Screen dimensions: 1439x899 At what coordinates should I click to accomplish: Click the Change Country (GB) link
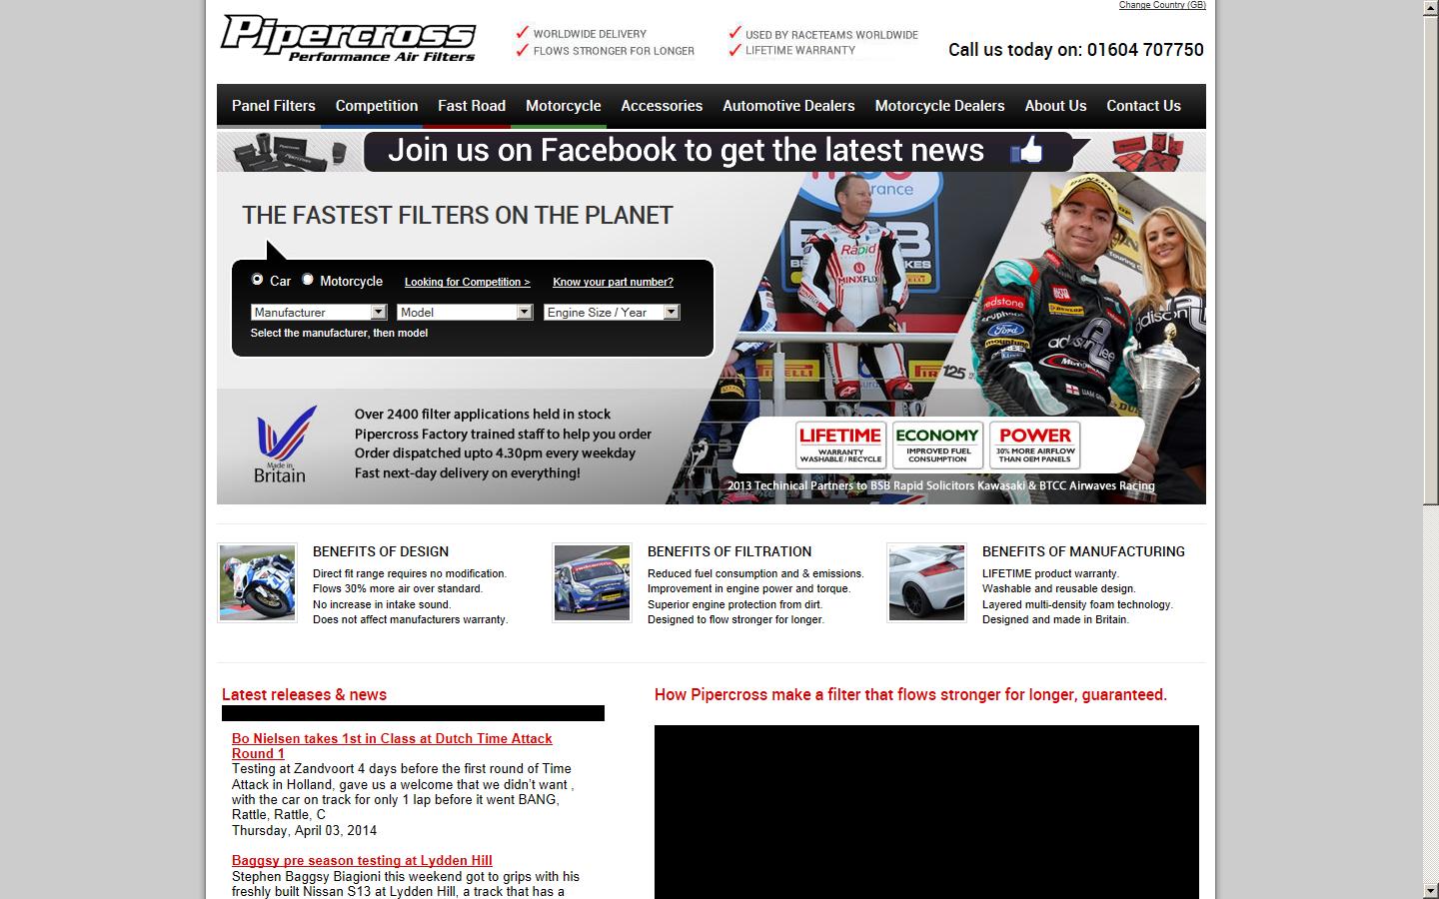click(1161, 5)
